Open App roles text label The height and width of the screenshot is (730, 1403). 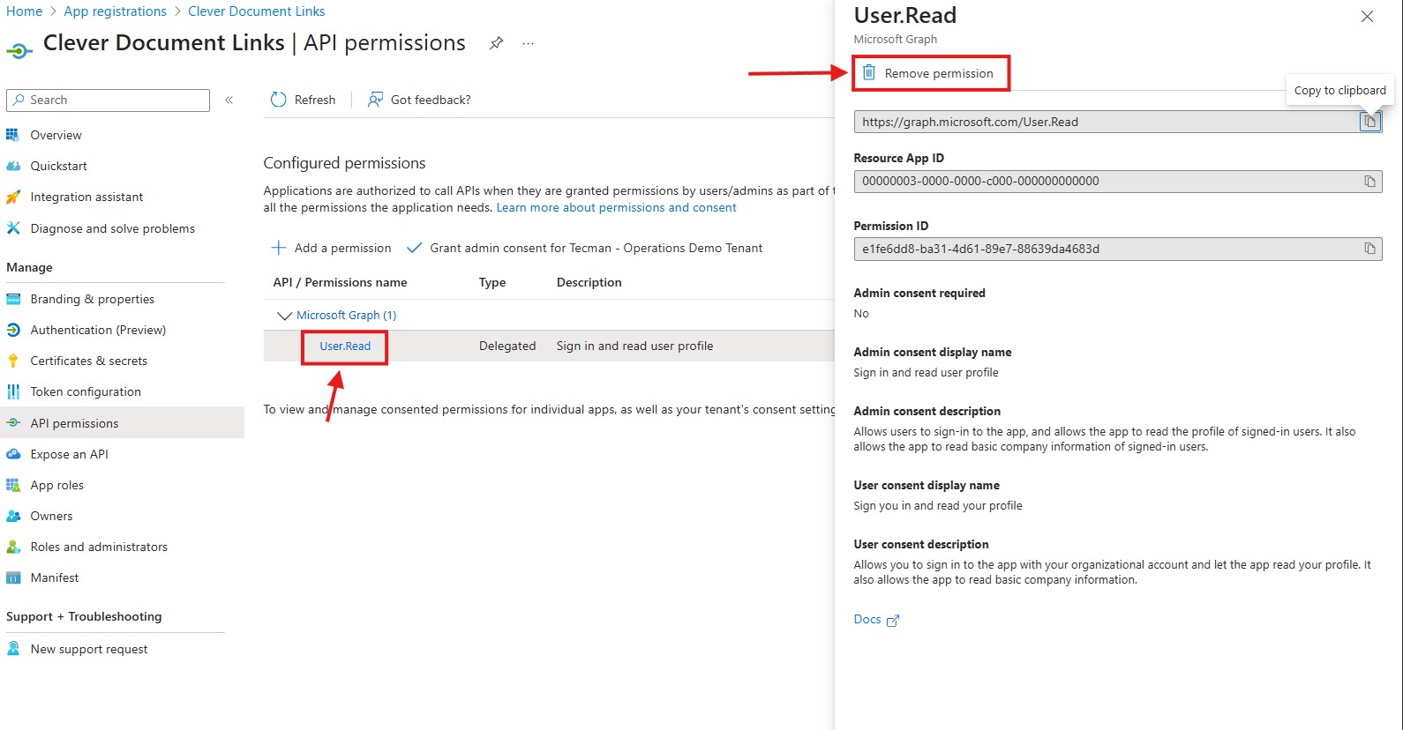tap(57, 485)
